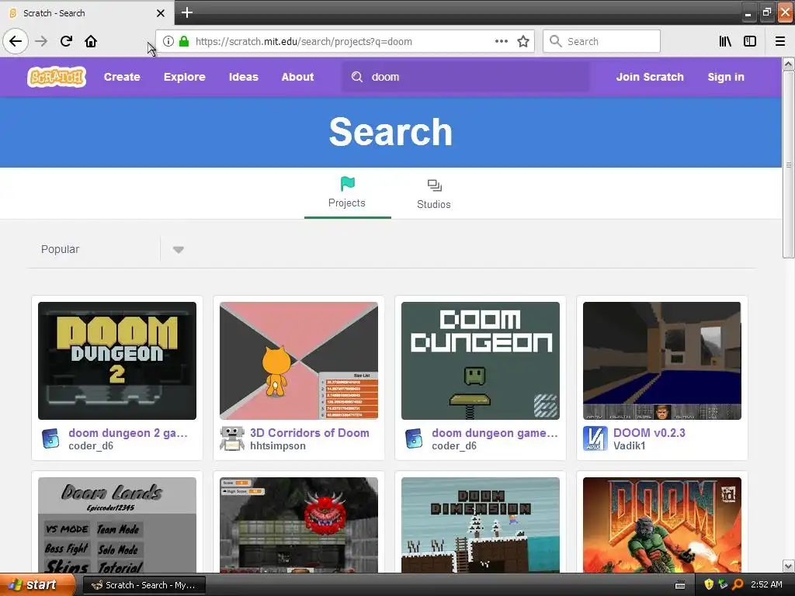The image size is (795, 596).
Task: Open Doom Dungeon 2 thumbnail
Action: point(117,361)
